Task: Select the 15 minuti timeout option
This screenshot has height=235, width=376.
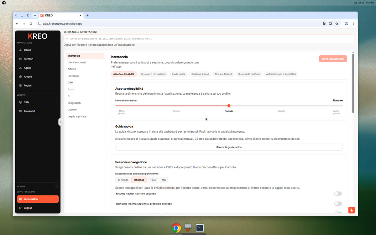Action: 123,180
